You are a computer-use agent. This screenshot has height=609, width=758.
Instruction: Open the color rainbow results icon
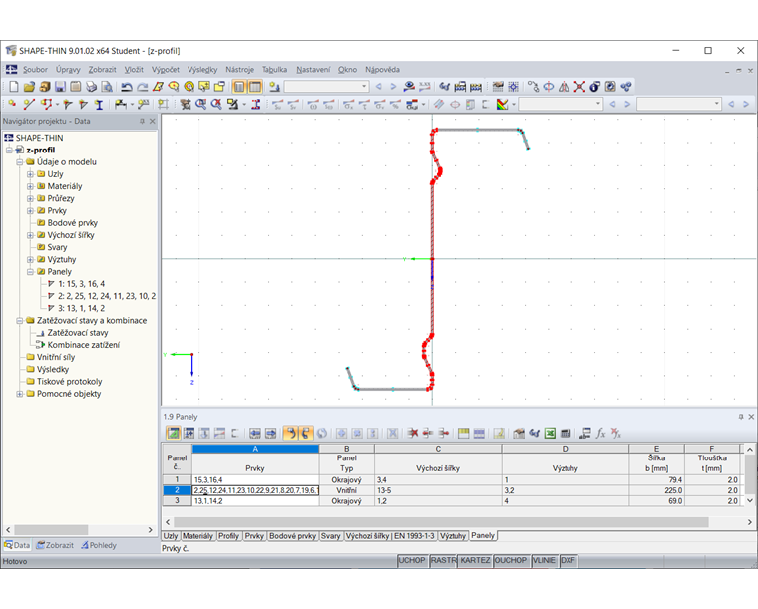pos(503,104)
